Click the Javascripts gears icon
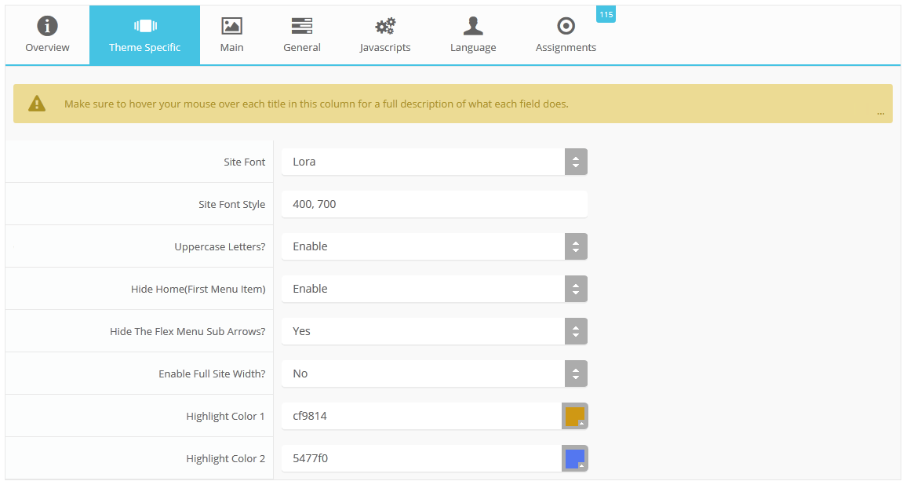The width and height of the screenshot is (910, 492). 384,26
